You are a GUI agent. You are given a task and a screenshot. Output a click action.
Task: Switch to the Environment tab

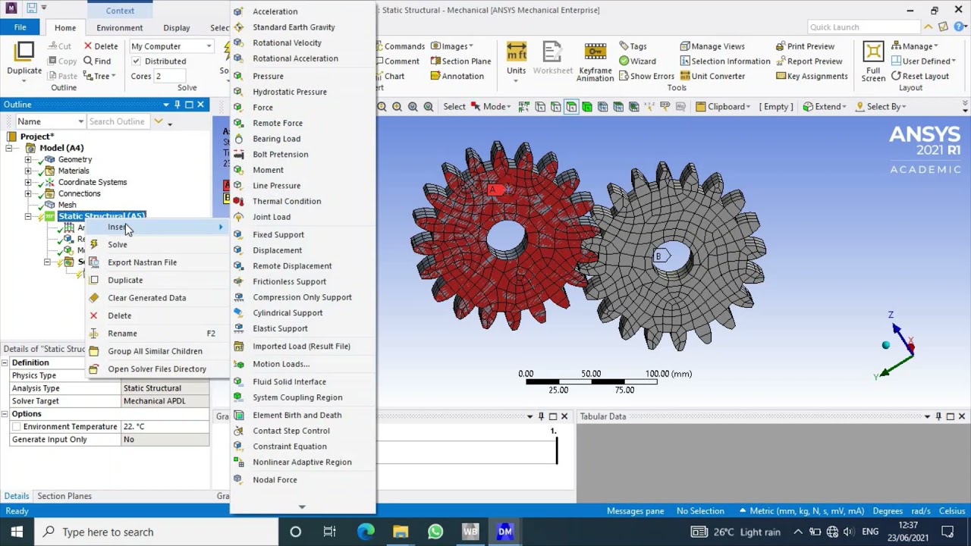119,28
